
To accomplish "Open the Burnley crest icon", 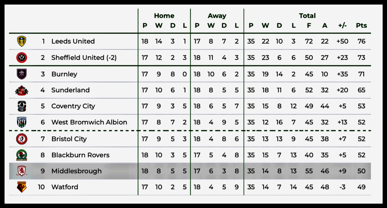I will point(22,74).
